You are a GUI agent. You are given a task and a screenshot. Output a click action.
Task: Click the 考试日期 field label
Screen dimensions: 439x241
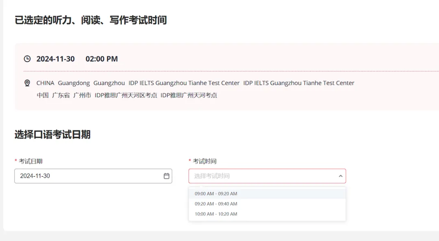pyautogui.click(x=30, y=161)
